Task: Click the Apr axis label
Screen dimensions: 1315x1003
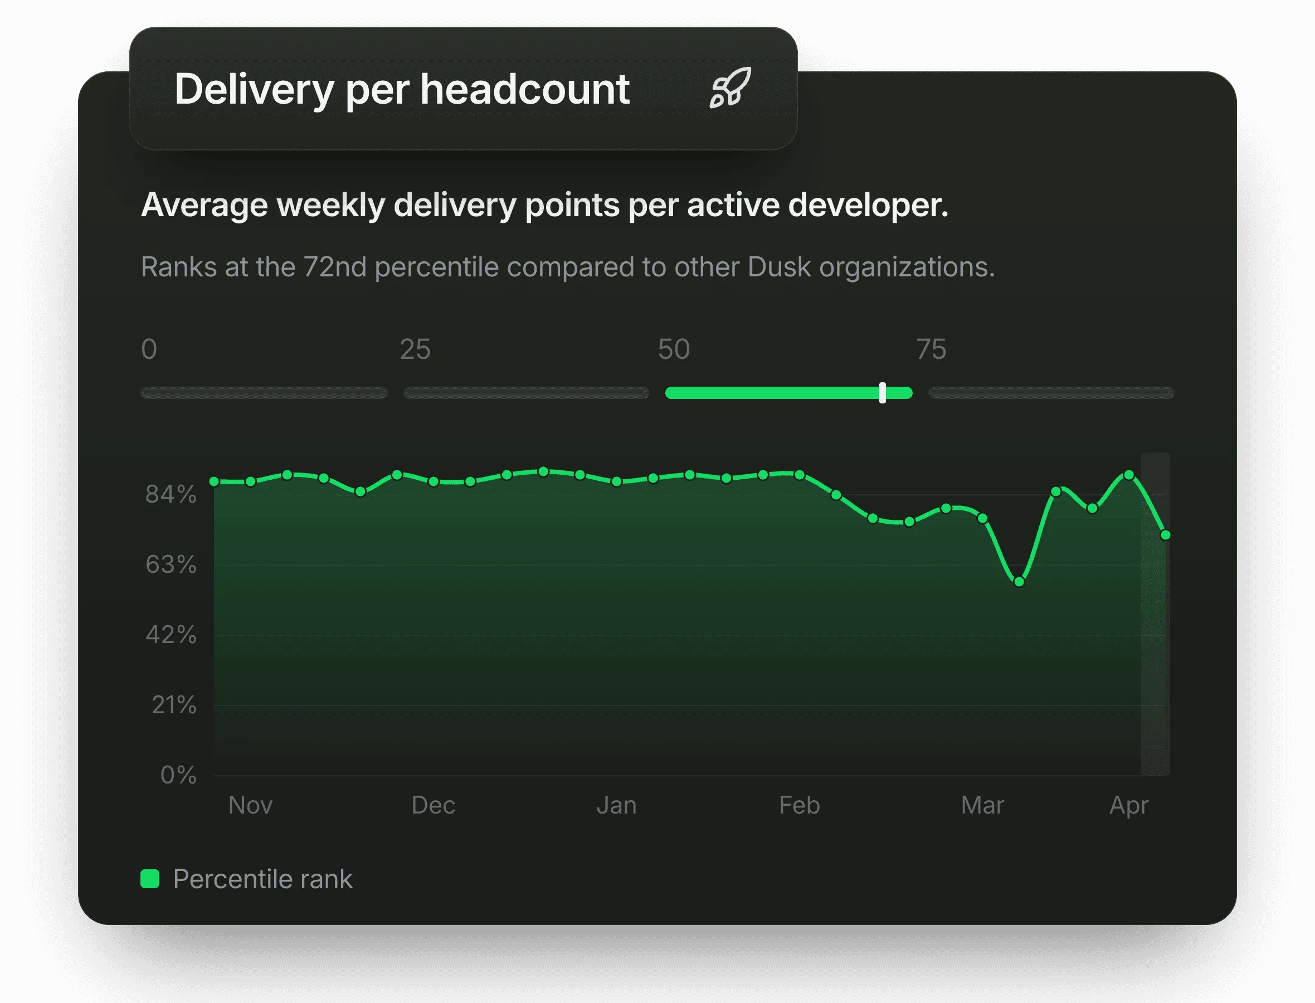Action: tap(1129, 806)
